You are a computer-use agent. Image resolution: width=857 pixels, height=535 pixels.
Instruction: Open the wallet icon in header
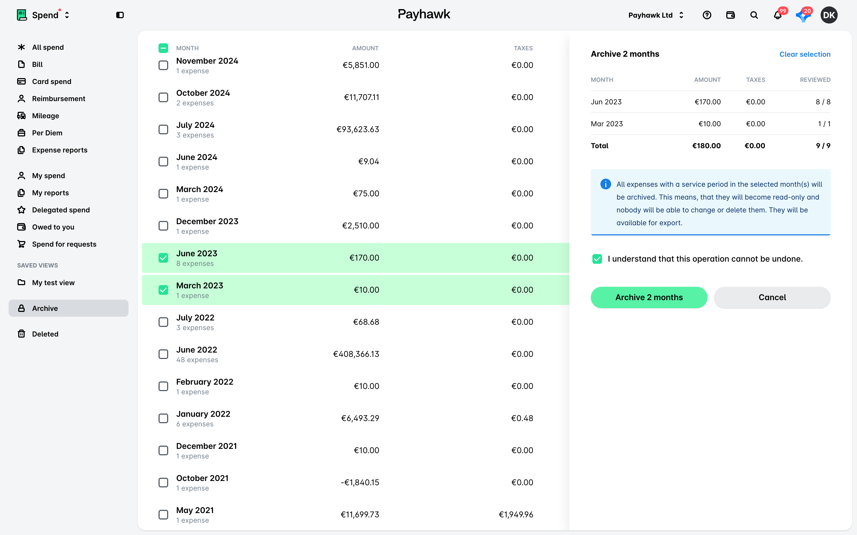(x=730, y=15)
